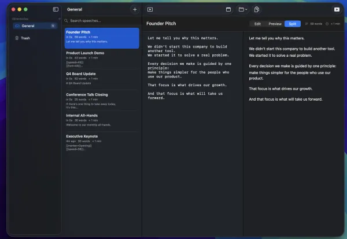
Task: Open Trash in sidebar
Action: coord(35,38)
